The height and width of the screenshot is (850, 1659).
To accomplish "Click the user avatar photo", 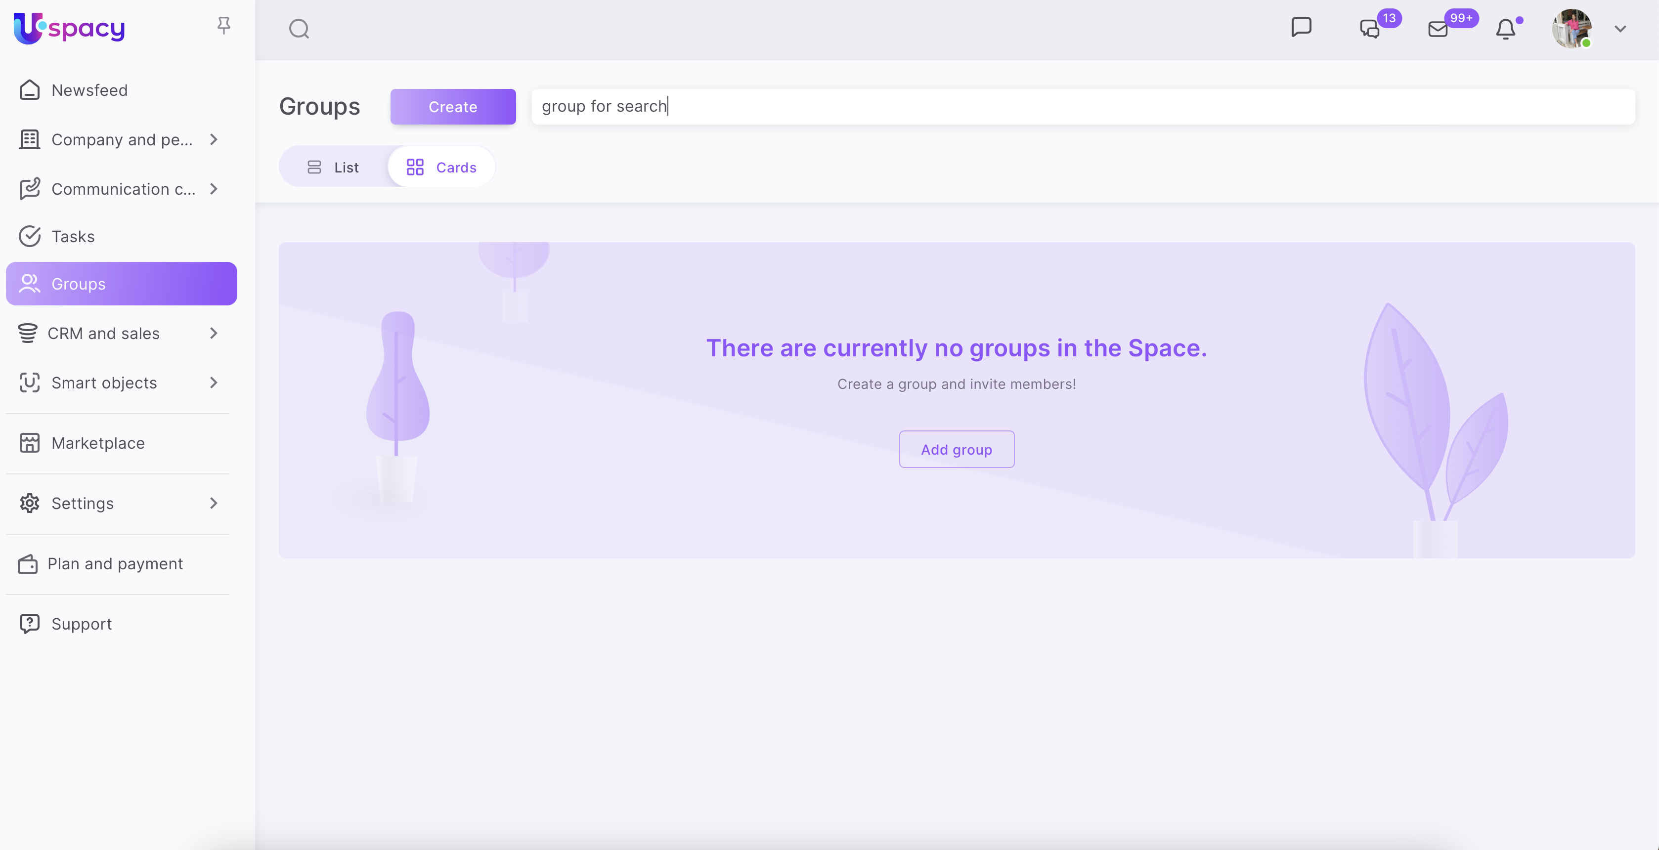I will point(1572,29).
